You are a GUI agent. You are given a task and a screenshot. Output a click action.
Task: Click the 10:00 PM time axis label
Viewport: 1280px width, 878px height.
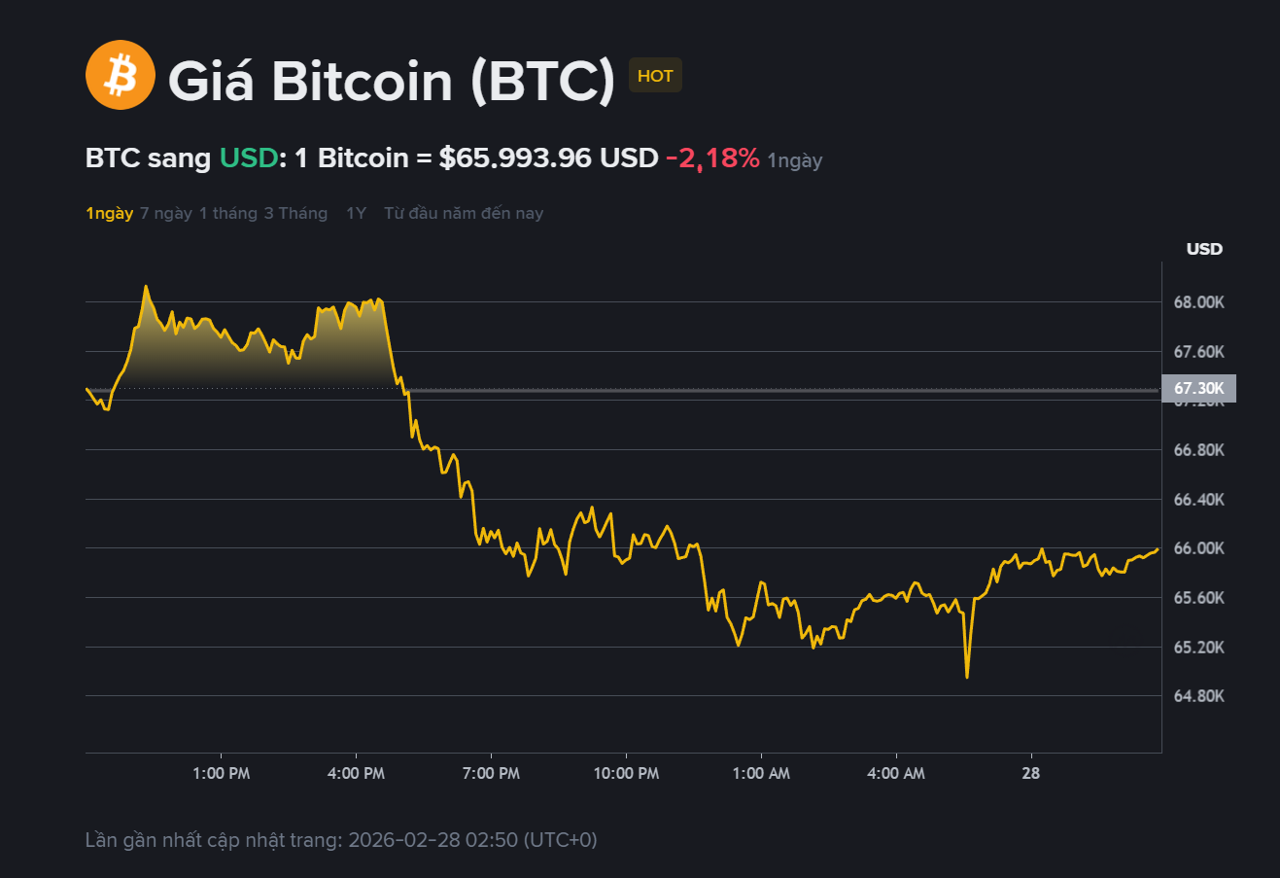(626, 773)
